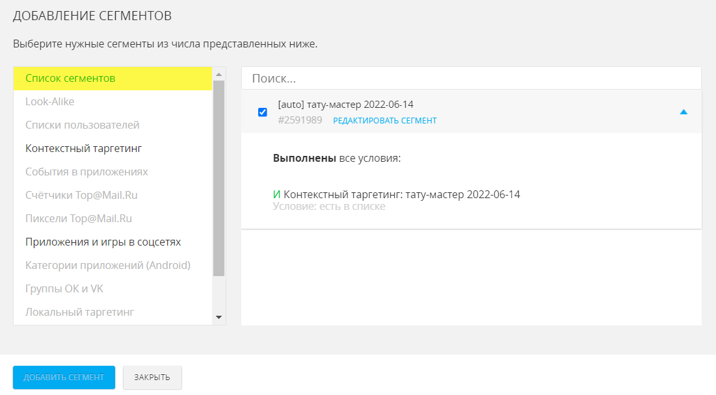The width and height of the screenshot is (716, 395).
Task: Click the Поиск search field
Action: pos(471,79)
